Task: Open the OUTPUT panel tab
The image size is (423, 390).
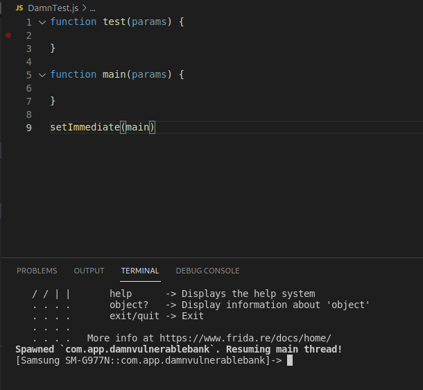Action: click(89, 271)
